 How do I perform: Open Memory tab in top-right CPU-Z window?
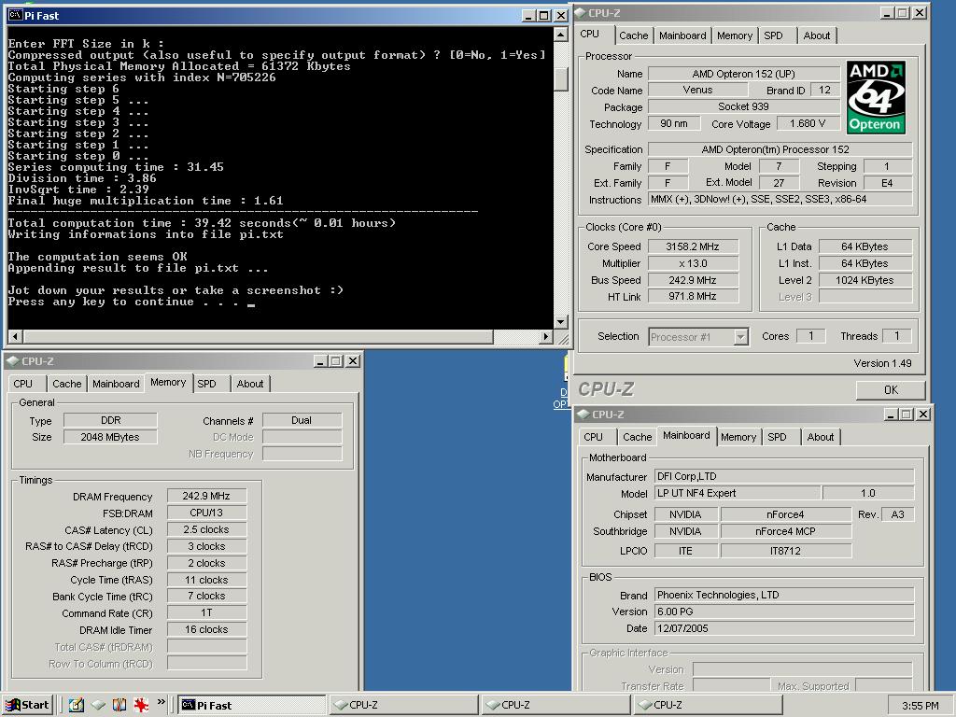734,35
